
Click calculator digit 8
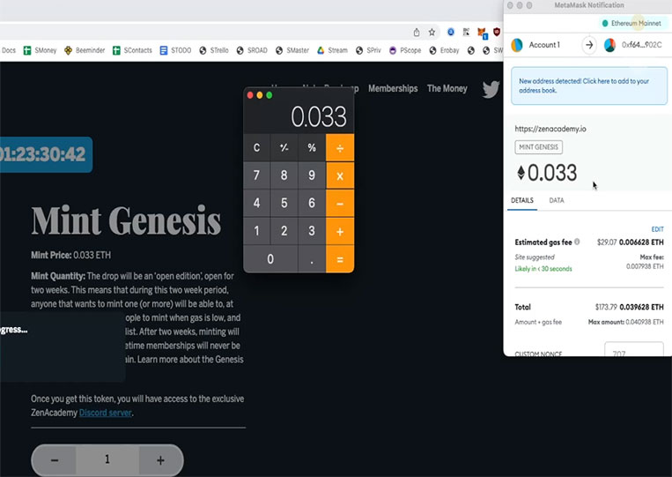coord(284,175)
